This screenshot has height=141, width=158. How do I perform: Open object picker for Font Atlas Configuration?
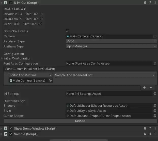[155, 63]
